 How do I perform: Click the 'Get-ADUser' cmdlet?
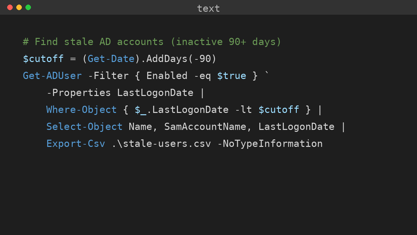(x=52, y=76)
